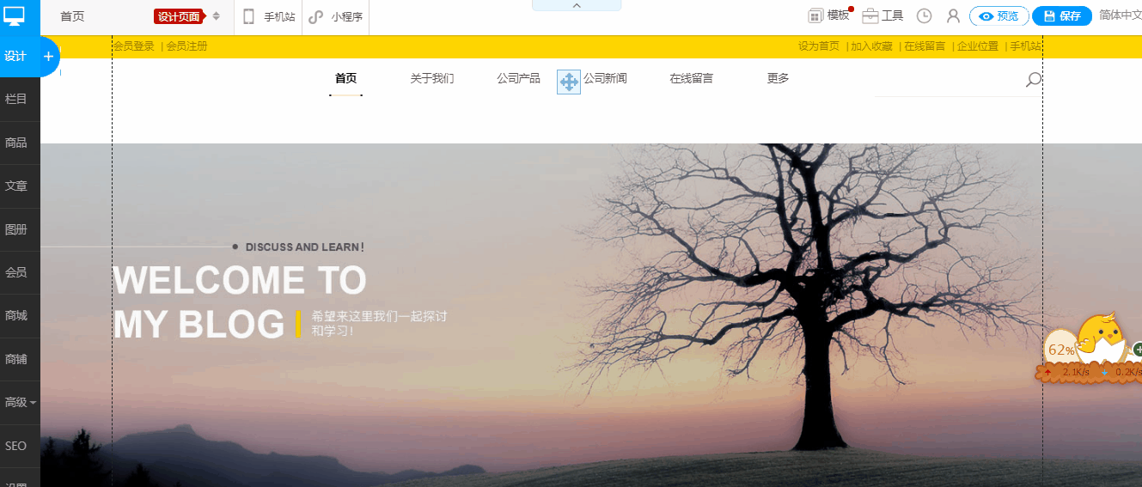Open the 简体中文 language selector
Viewport: 1142px width, 487px height.
1121,15
